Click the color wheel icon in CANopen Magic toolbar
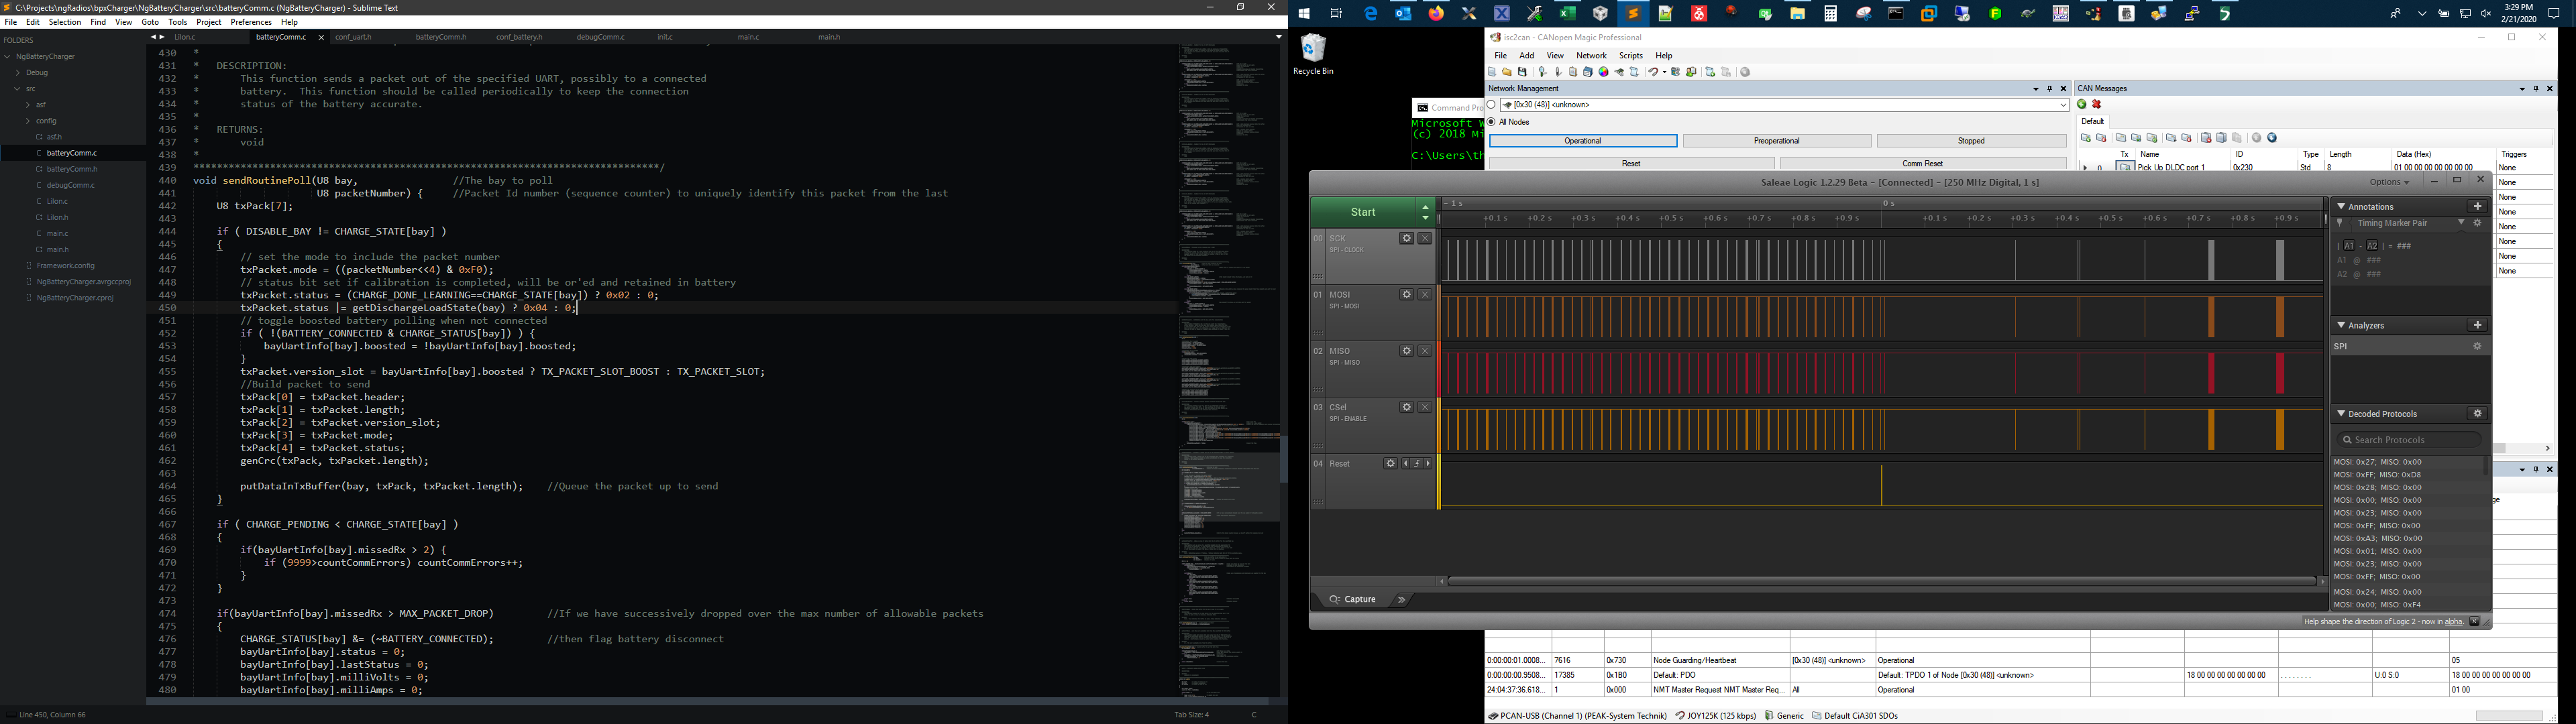 (x=1603, y=72)
